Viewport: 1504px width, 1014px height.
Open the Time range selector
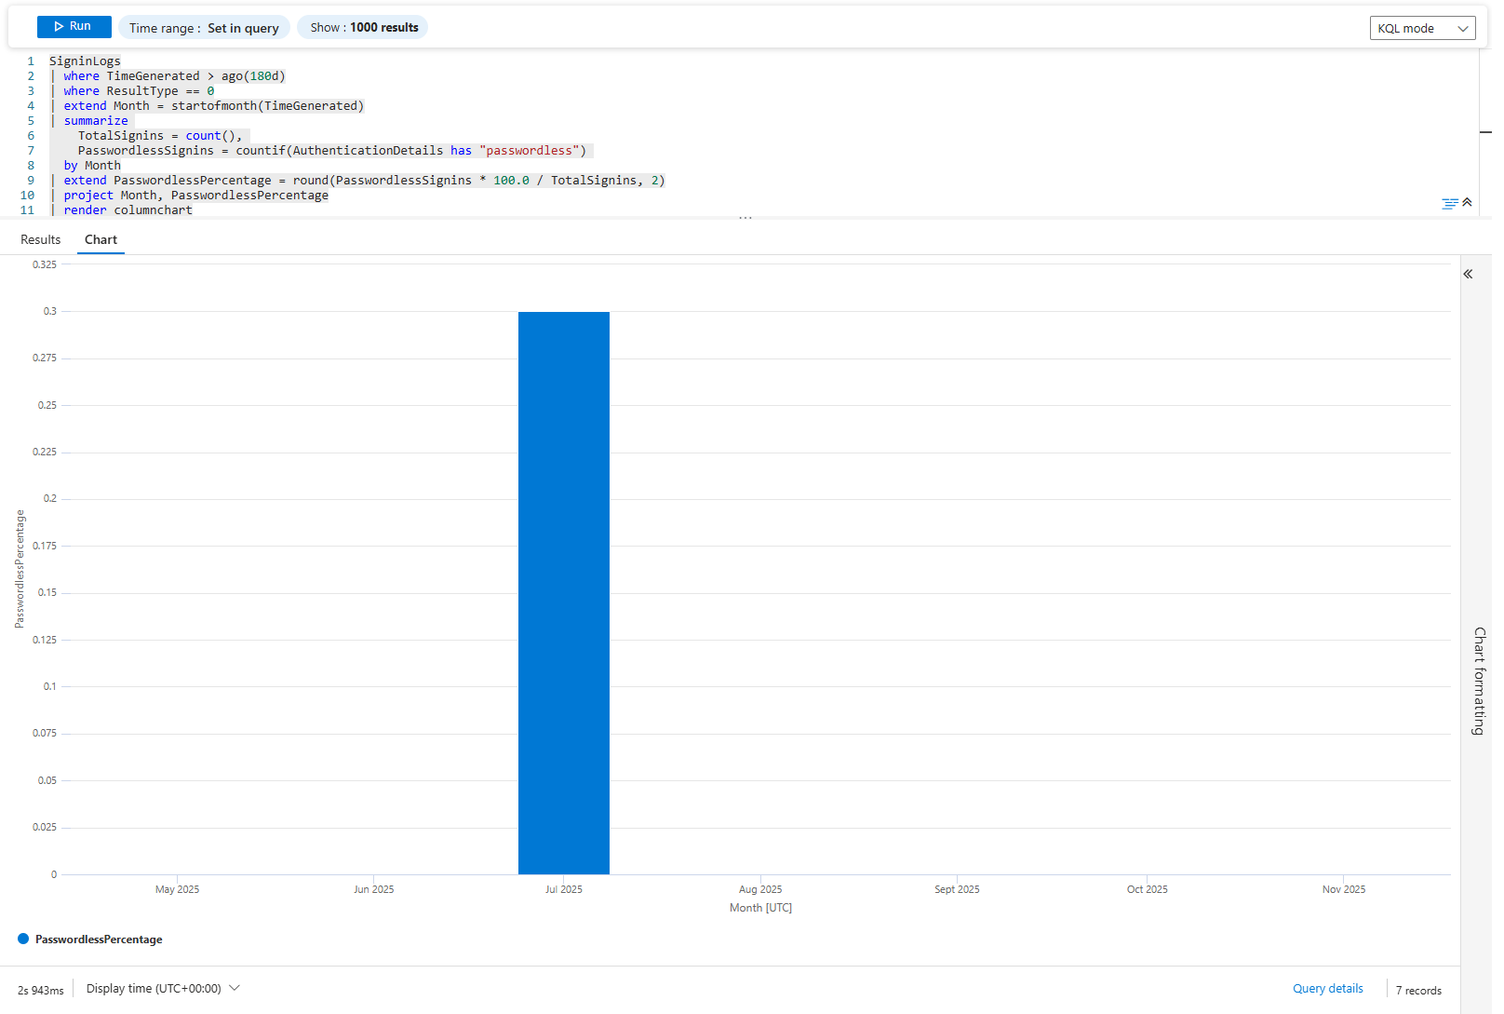[204, 28]
